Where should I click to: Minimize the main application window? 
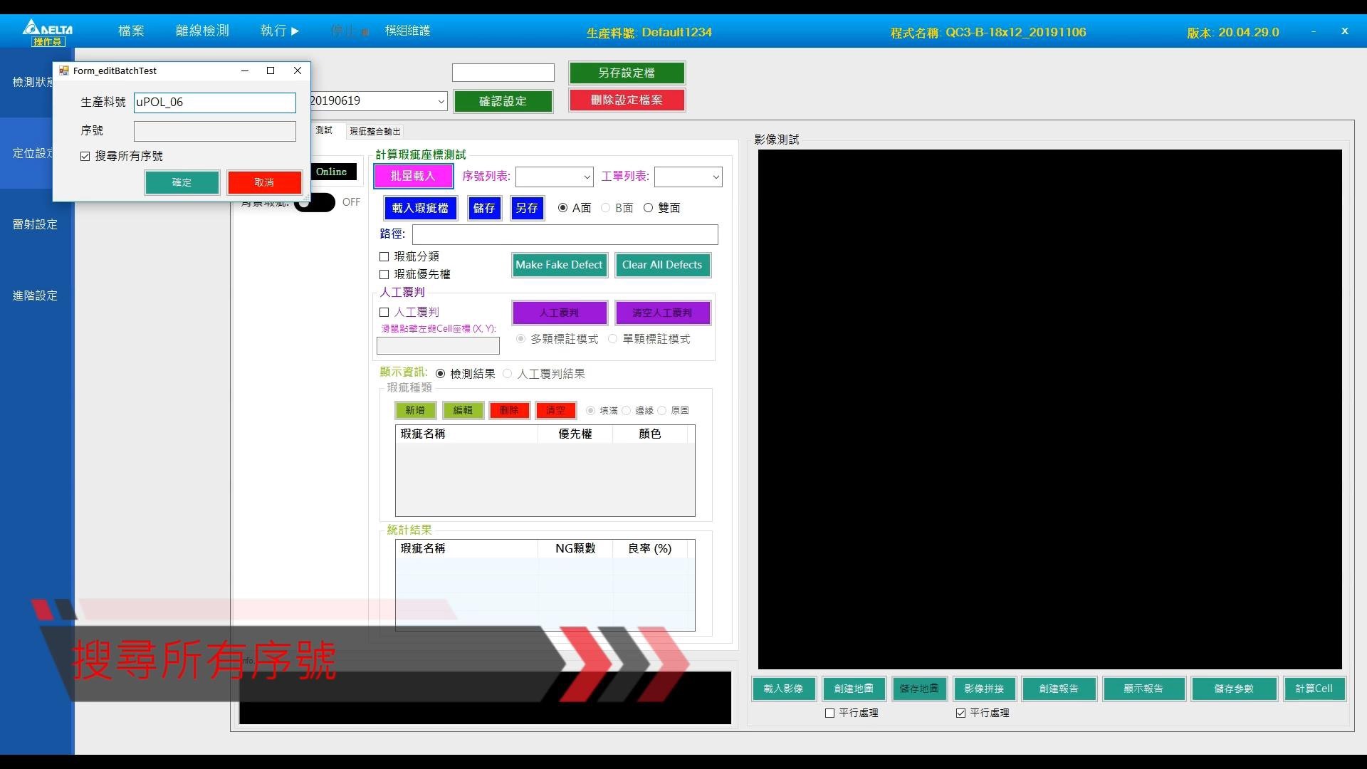point(1314,31)
